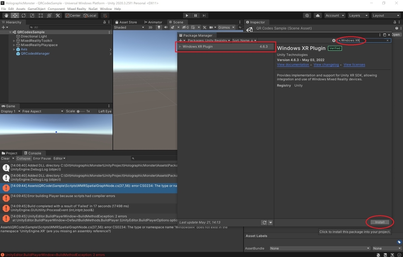Open the View changelog link

(x=326, y=65)
